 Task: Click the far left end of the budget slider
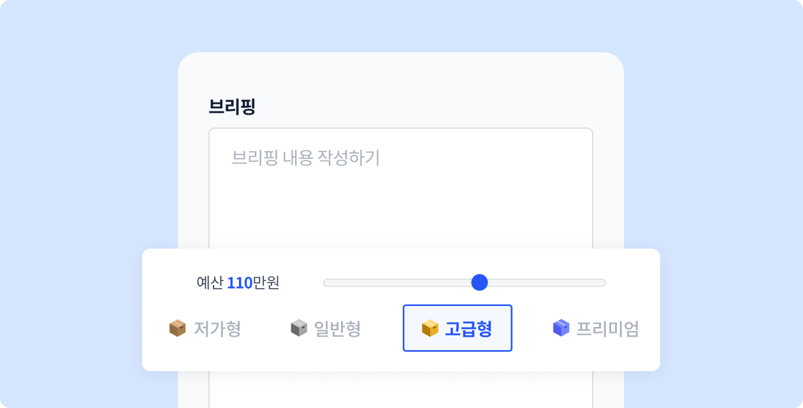[x=327, y=282]
